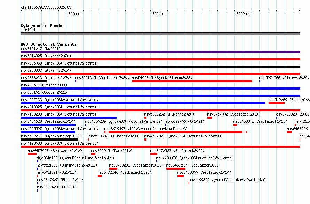Select the nsv5914325 (Almarri2020) label
This screenshot has height=204, width=310.
pos(46,56)
